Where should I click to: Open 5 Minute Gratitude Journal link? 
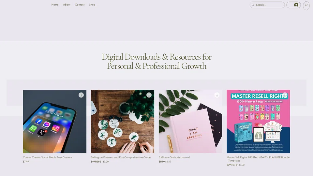click(x=174, y=157)
